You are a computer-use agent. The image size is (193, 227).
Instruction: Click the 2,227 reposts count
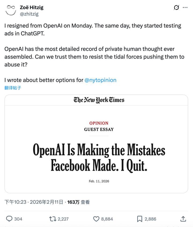coord(63,219)
